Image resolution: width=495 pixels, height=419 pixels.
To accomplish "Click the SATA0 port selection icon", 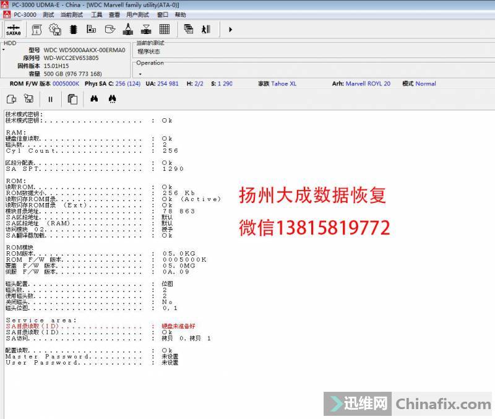I will 13,30.
